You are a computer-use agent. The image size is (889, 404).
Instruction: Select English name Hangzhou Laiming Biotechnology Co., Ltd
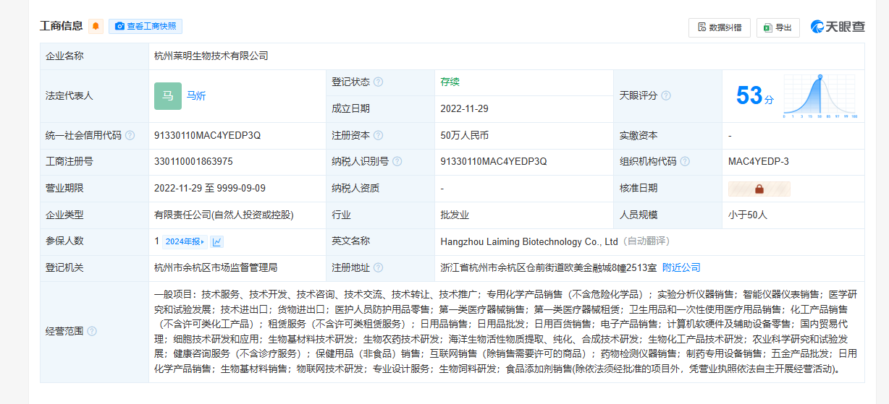pyautogui.click(x=529, y=241)
